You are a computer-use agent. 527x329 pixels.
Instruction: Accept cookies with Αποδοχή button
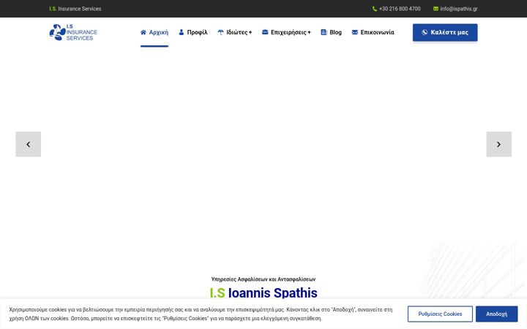coord(496,314)
